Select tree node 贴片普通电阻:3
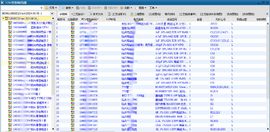 39,116
